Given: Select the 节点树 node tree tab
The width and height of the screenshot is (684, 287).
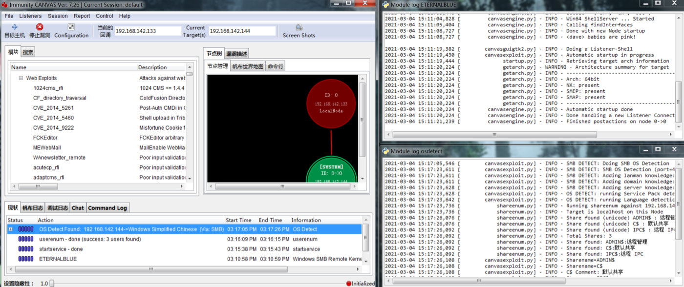Looking at the screenshot, I should [x=214, y=53].
